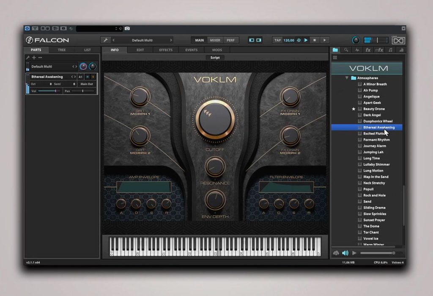Click the camera snapshot icon
Viewport: 433px width, 296px height.
(x=127, y=28)
